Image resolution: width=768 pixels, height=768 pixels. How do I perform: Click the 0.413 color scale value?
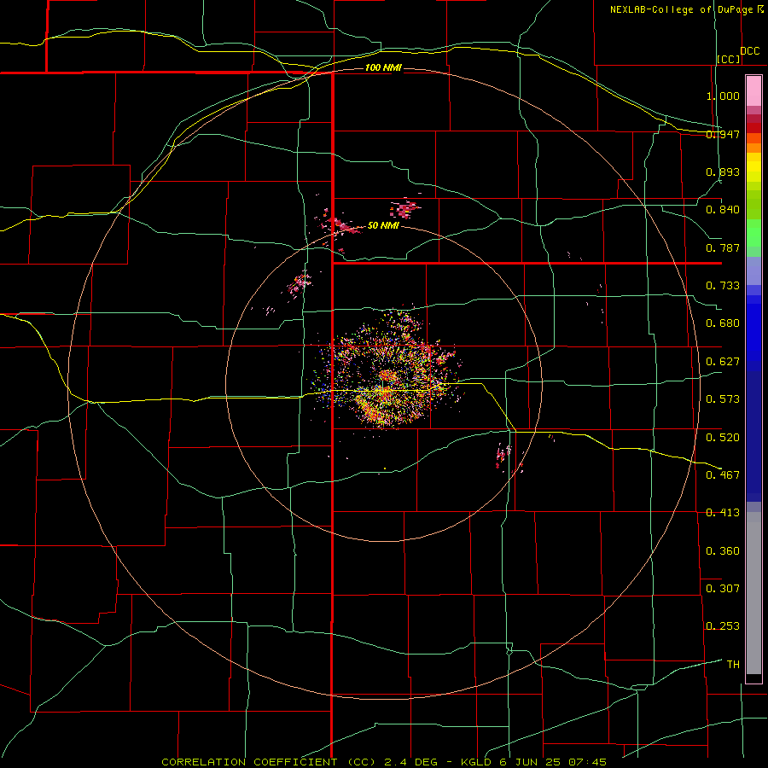[x=723, y=513]
